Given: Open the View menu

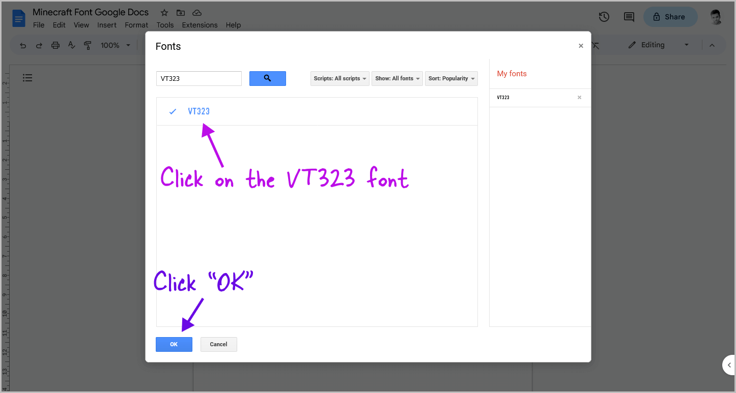Looking at the screenshot, I should point(81,25).
